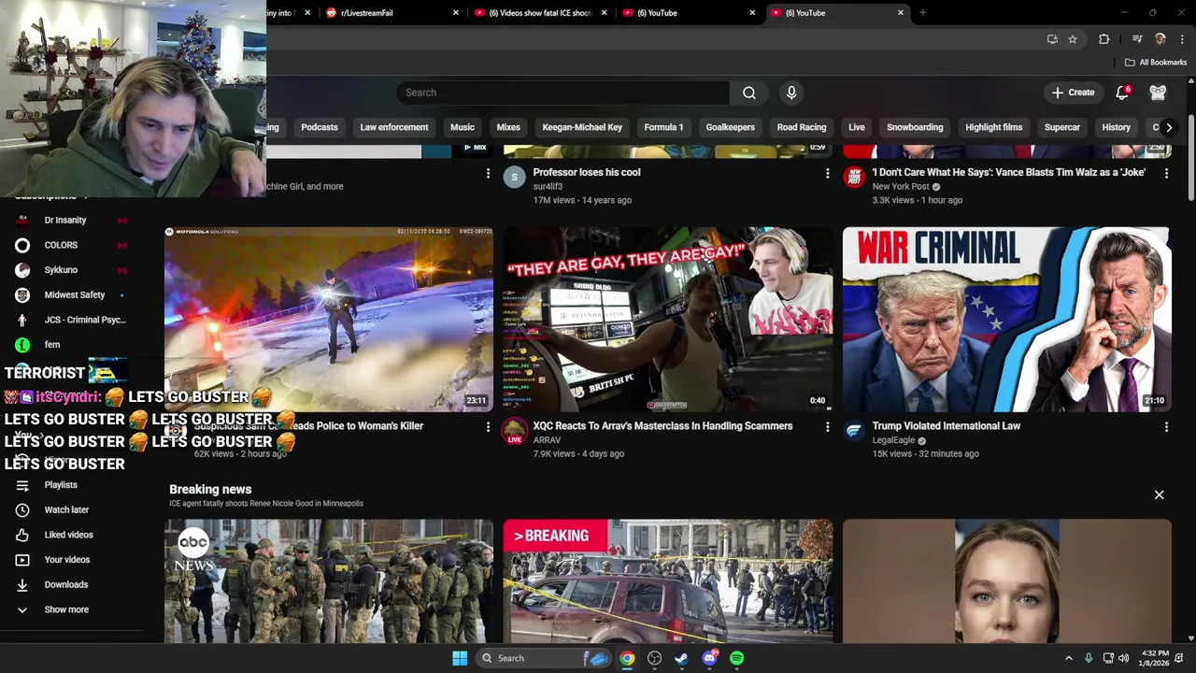Open options for police bodycam video

[488, 427]
